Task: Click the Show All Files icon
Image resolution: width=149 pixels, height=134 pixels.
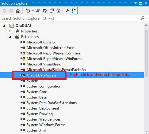Action: [58, 11]
